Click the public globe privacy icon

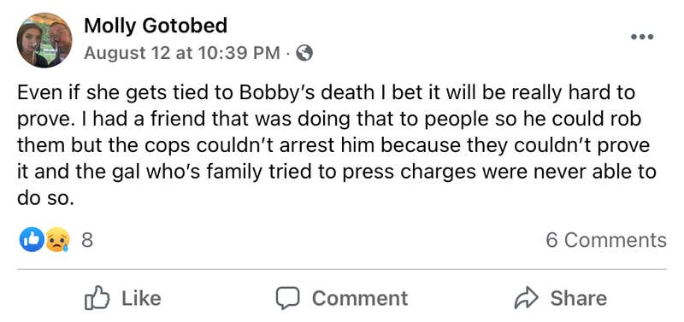pyautogui.click(x=304, y=53)
